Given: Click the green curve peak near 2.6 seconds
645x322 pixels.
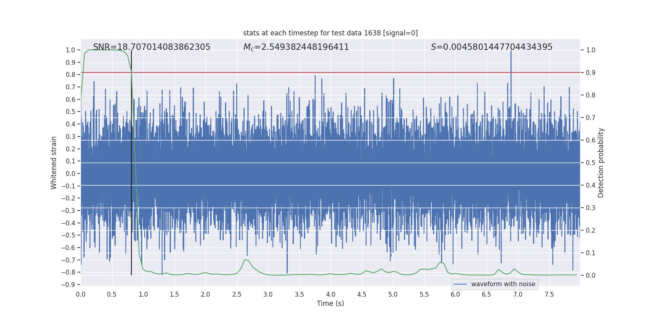Looking at the screenshot, I should pyautogui.click(x=245, y=260).
